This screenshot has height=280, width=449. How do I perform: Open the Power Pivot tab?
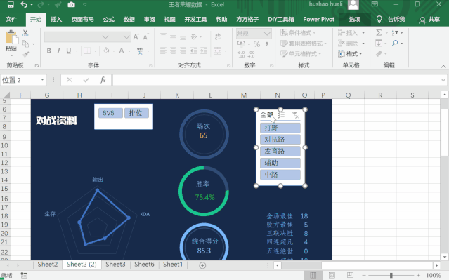coord(319,20)
